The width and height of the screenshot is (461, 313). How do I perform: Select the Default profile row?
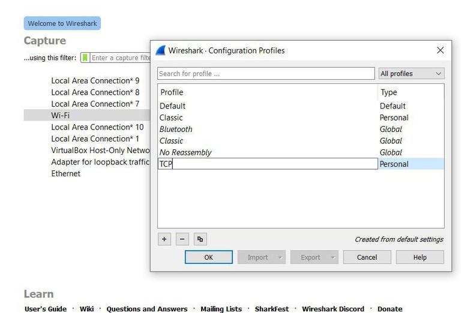click(x=301, y=106)
